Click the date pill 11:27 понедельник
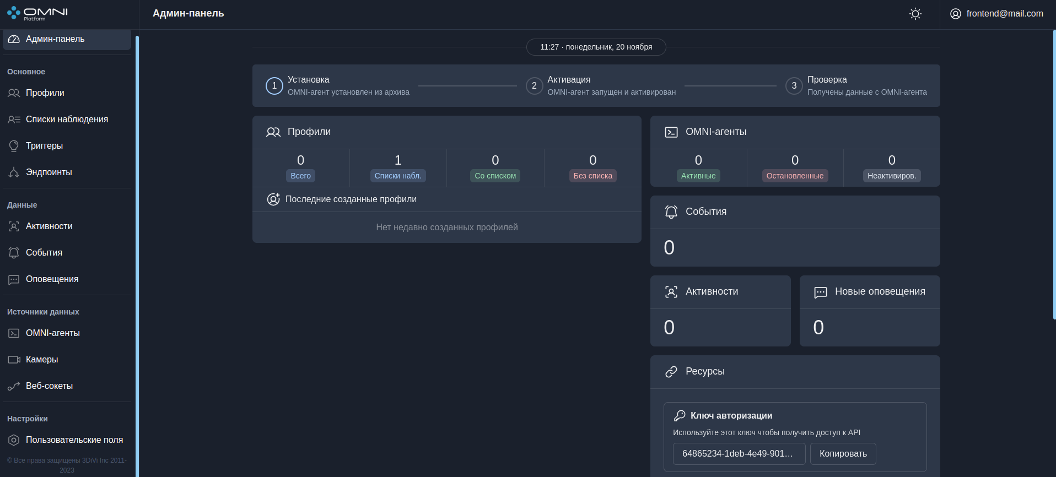The image size is (1056, 477). click(596, 47)
